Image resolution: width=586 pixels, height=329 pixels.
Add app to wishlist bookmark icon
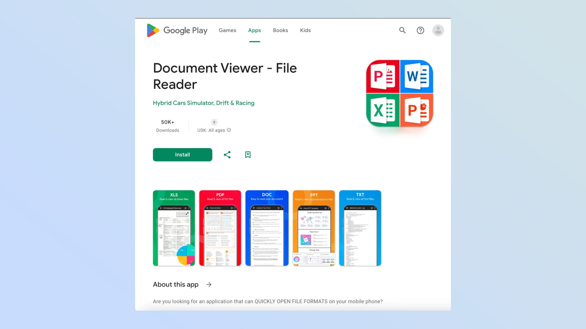click(248, 155)
